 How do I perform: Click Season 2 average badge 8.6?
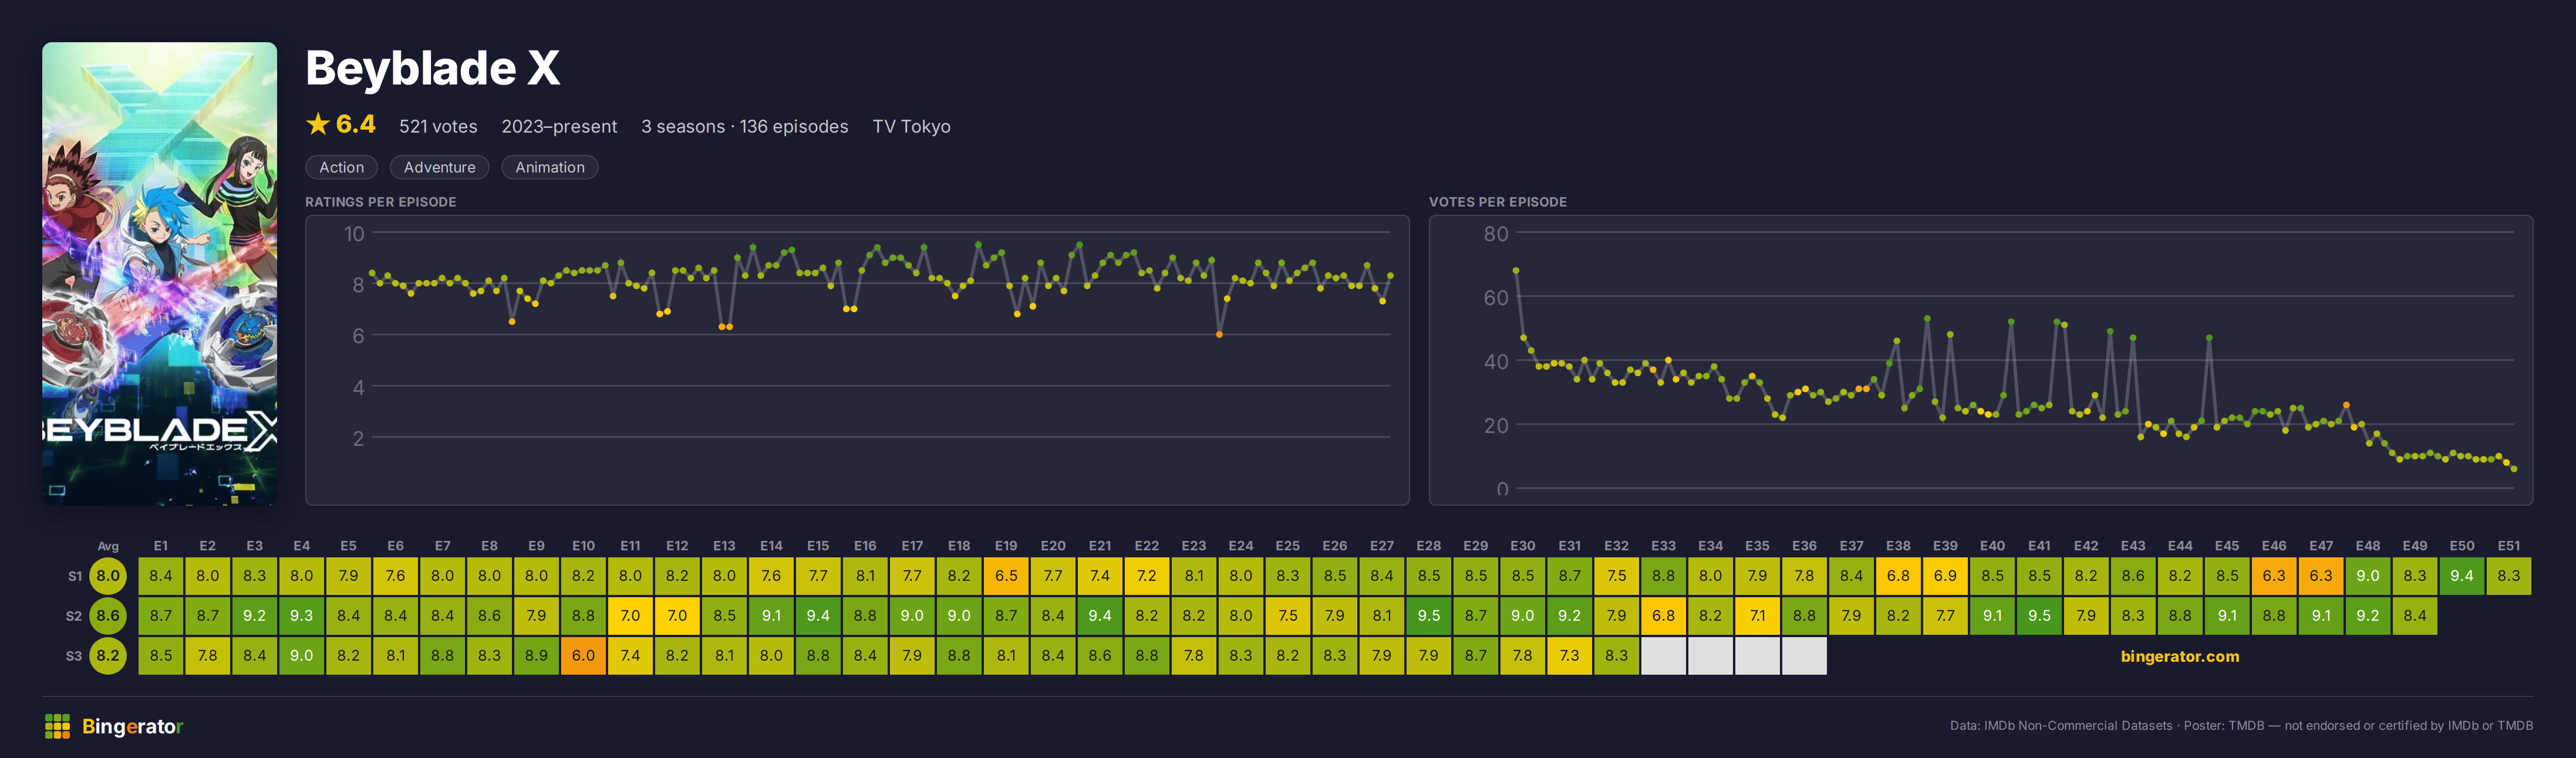[108, 616]
